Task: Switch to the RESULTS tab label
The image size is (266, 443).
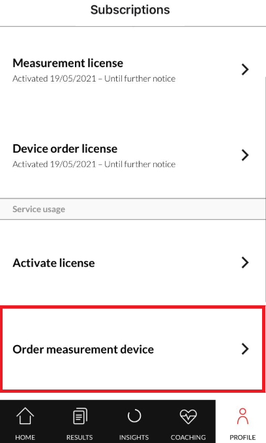Action: [80, 437]
